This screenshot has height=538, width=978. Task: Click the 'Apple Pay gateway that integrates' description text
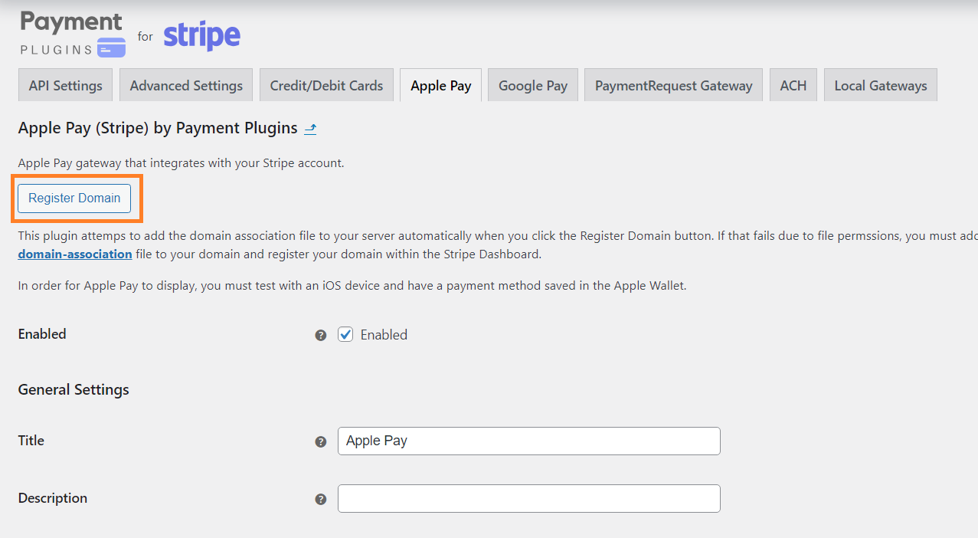click(x=182, y=162)
